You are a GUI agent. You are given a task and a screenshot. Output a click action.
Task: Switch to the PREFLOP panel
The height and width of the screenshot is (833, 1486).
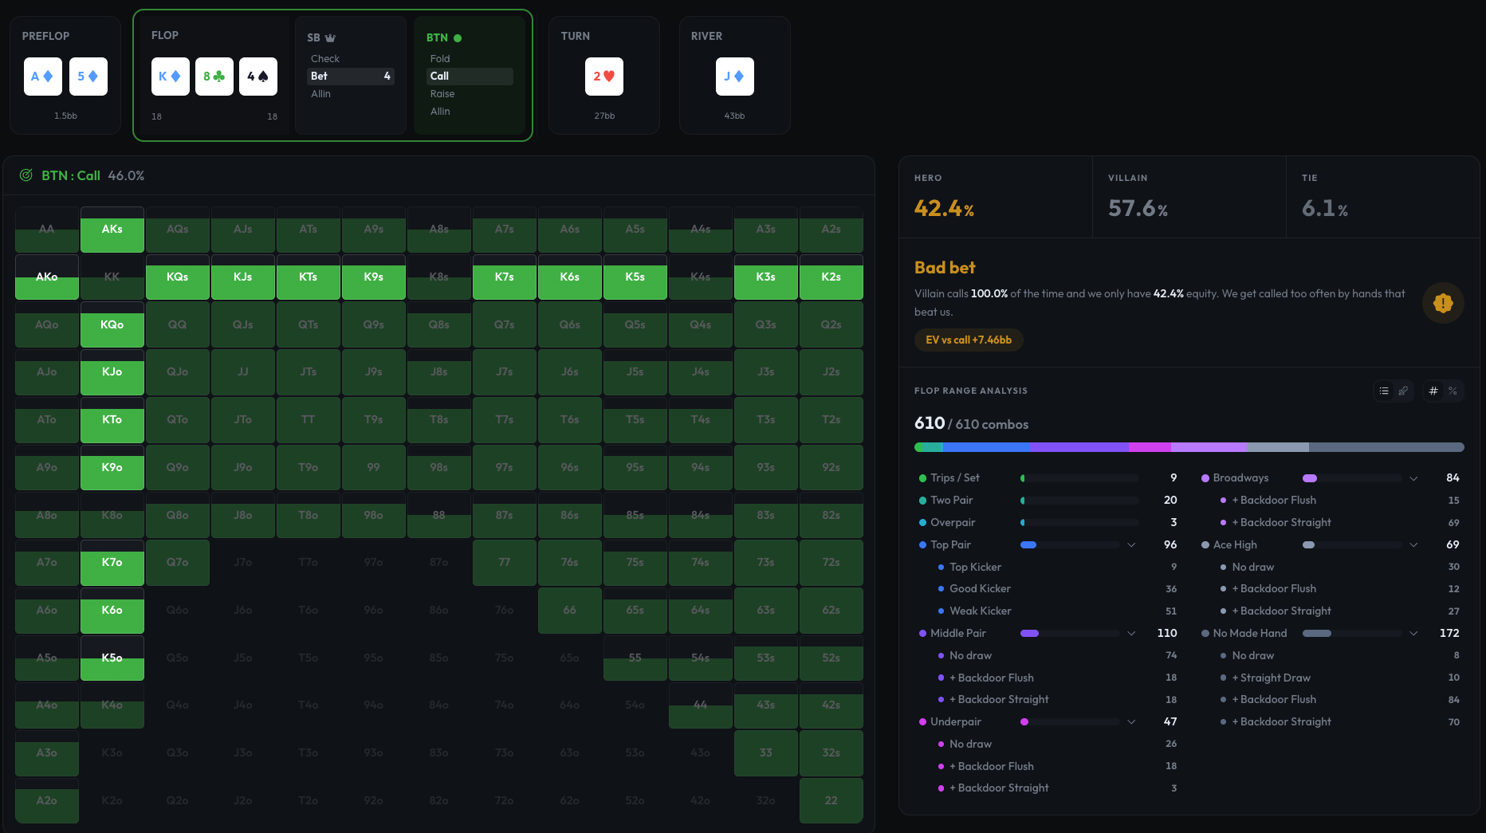pos(65,75)
